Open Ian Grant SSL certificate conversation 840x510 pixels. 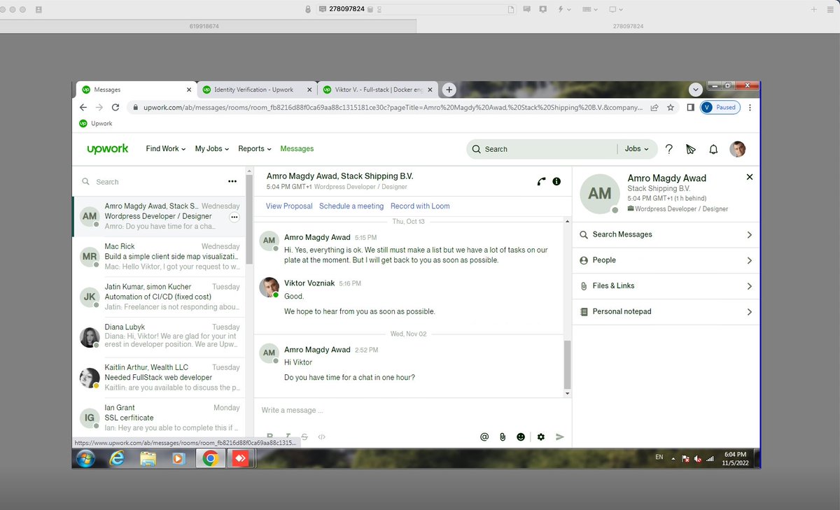pyautogui.click(x=159, y=418)
